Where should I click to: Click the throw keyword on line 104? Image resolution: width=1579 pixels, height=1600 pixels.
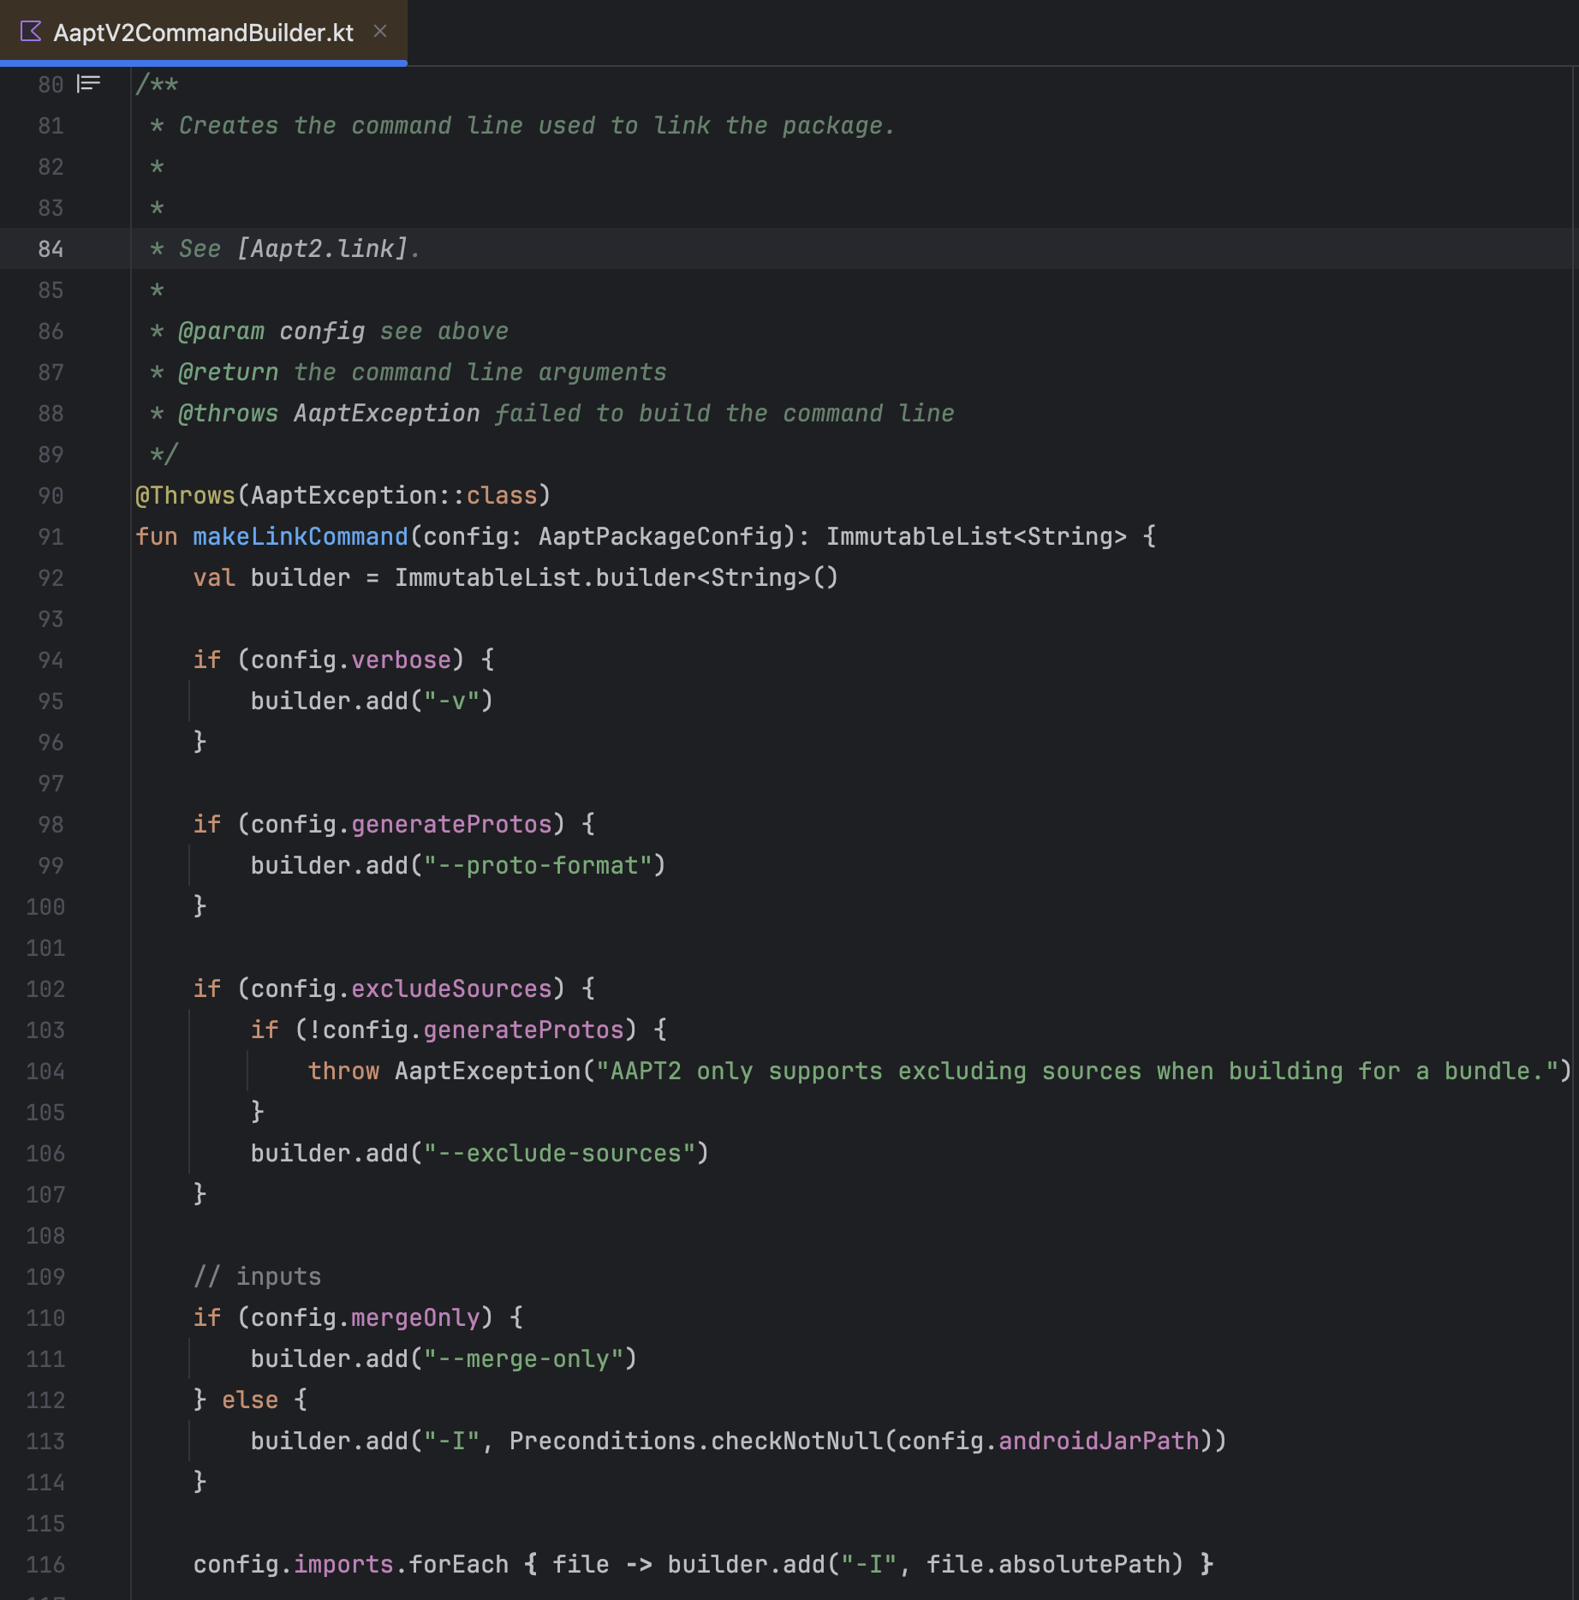coord(343,1071)
